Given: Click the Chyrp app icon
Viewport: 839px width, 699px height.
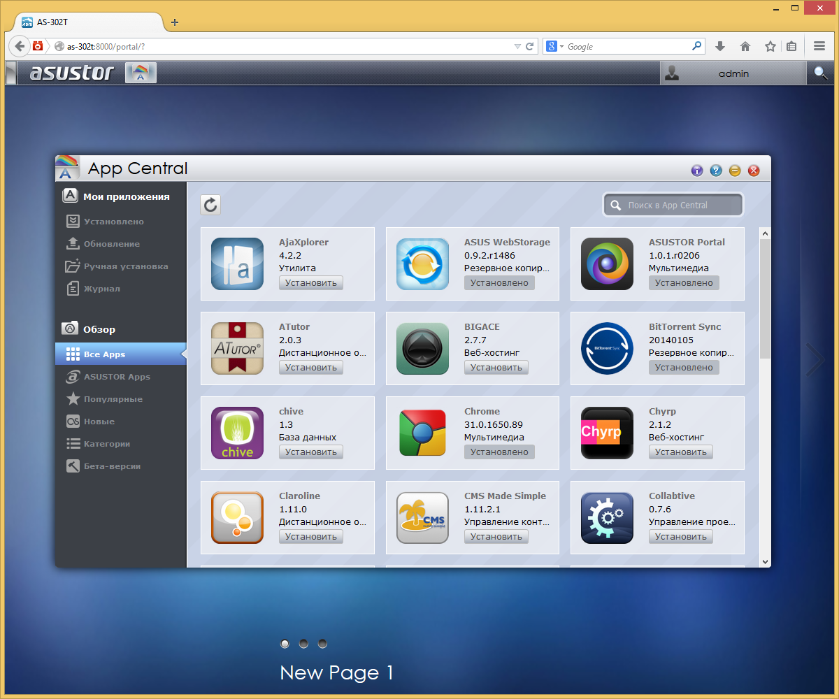Looking at the screenshot, I should point(607,433).
